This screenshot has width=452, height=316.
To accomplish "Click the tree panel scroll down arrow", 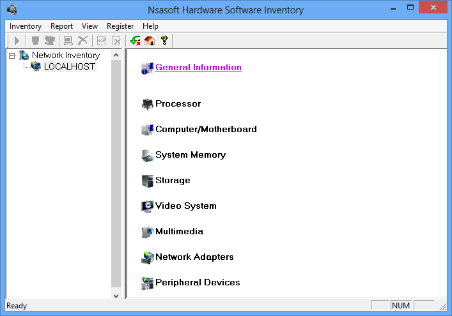I will [x=116, y=296].
